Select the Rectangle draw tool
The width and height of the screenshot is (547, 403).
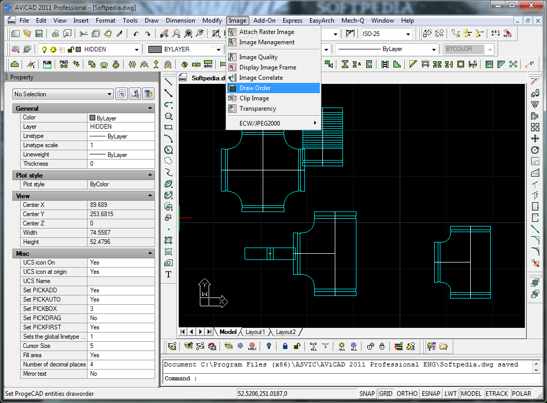tap(168, 127)
